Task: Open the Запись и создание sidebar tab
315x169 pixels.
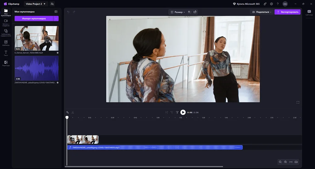Action: (6, 23)
